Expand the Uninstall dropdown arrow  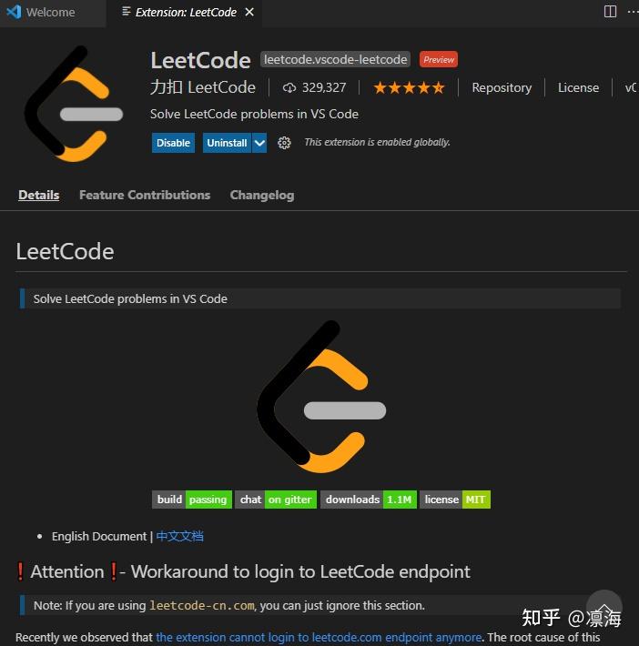point(259,143)
